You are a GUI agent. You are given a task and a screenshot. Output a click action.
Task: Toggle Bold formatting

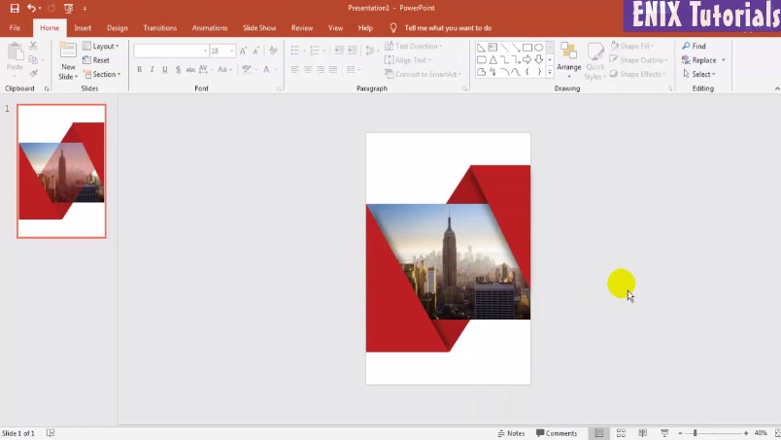point(139,70)
